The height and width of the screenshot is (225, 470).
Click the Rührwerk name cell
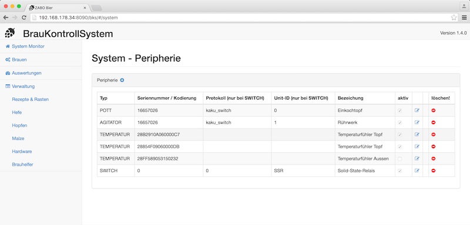coord(365,122)
